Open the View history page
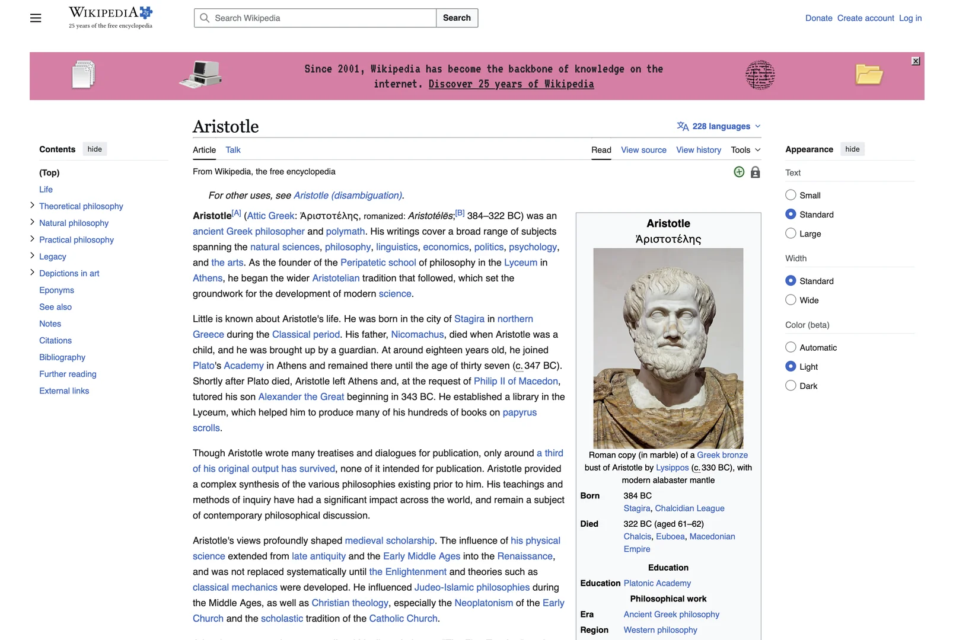This screenshot has width=956, height=640. (x=699, y=150)
